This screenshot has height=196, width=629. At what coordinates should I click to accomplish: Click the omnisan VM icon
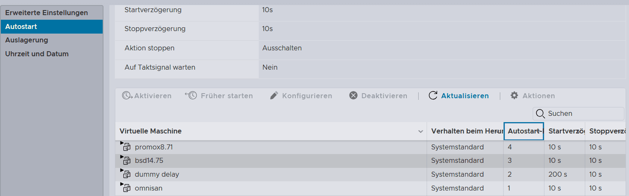[x=126, y=188]
